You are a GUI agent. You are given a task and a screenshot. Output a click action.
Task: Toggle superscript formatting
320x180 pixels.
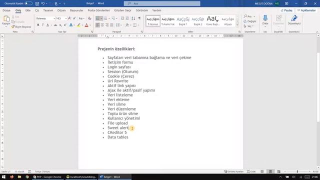pos(65,25)
